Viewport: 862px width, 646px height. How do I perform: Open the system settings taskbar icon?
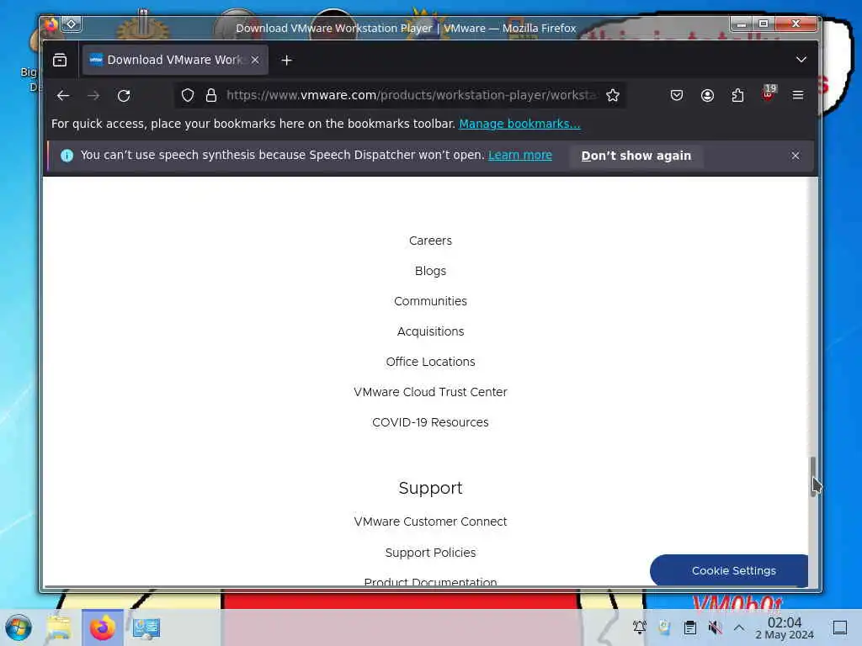click(x=146, y=627)
